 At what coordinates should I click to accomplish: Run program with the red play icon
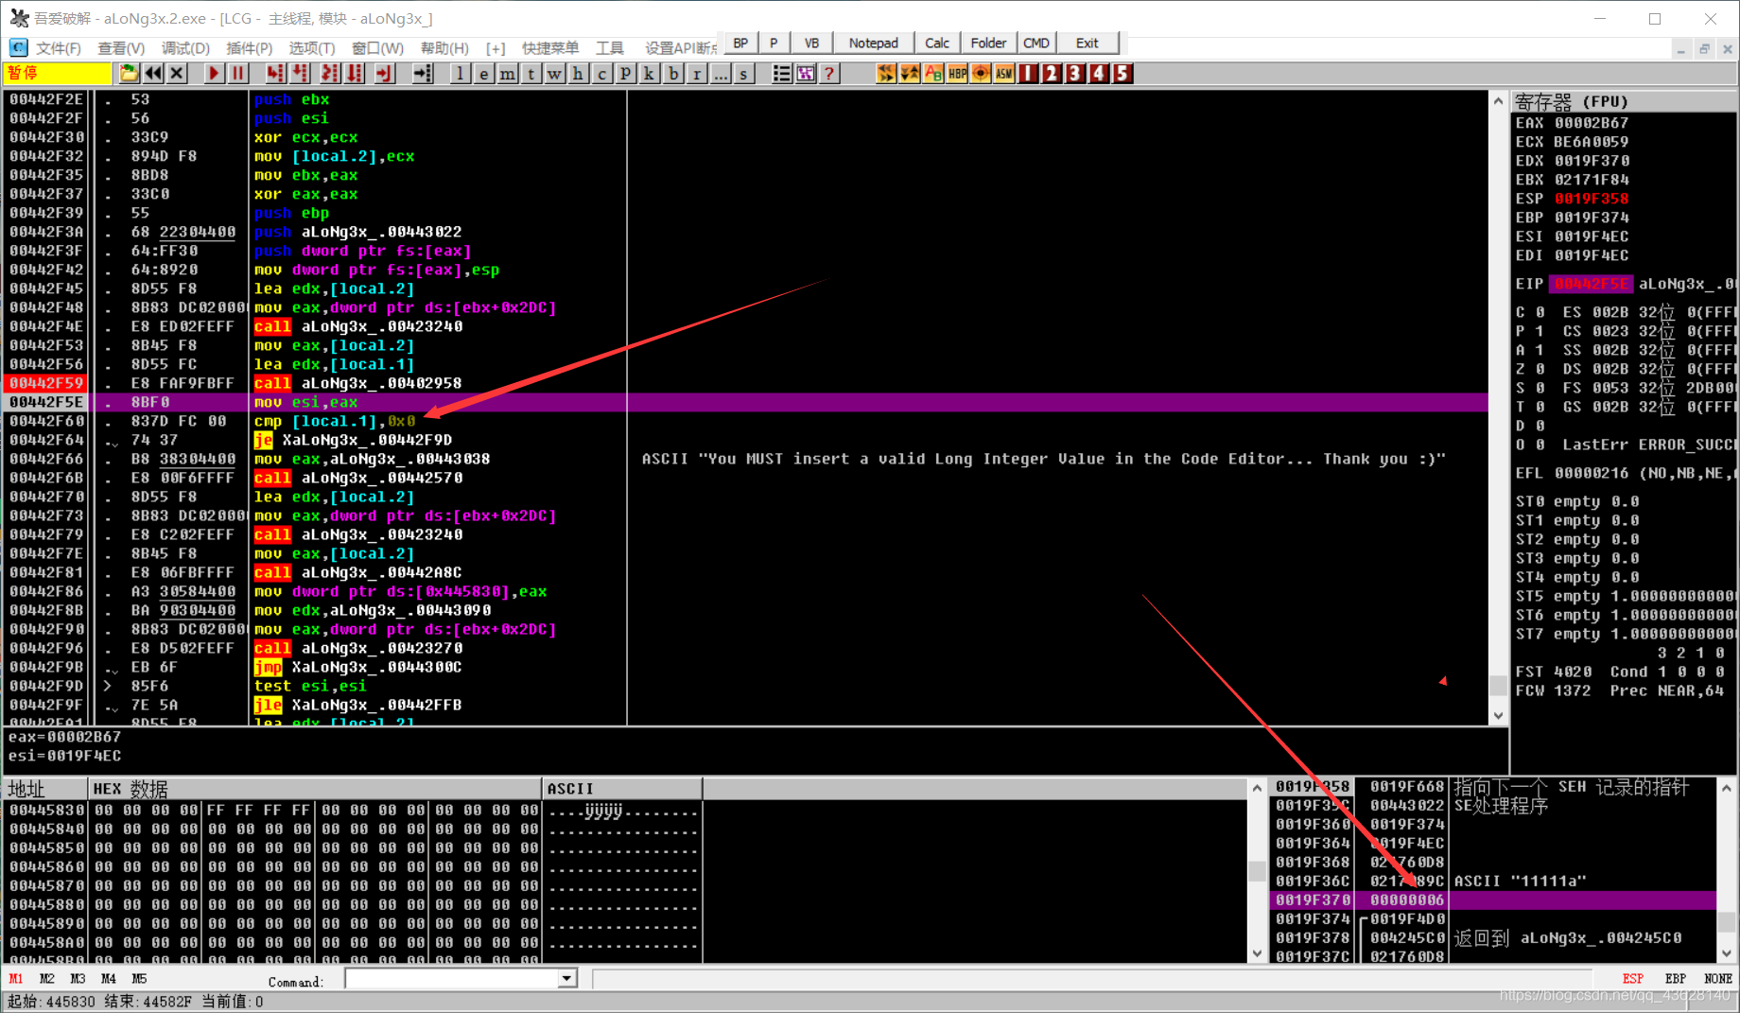tap(214, 73)
